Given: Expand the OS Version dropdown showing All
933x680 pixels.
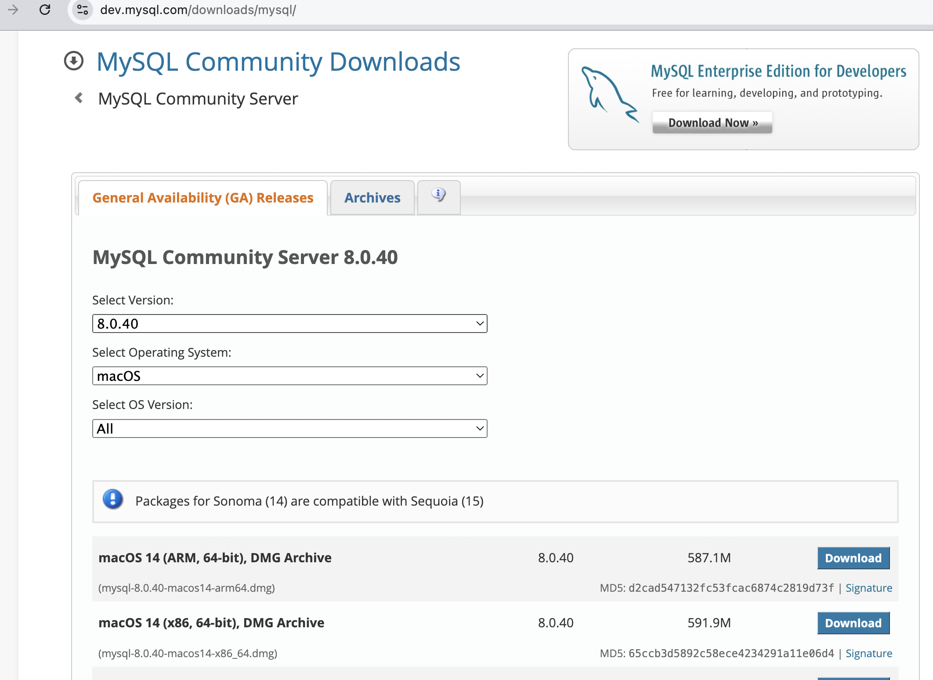Looking at the screenshot, I should (290, 428).
